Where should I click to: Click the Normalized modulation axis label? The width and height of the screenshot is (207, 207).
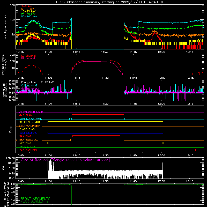click(x=5, y=90)
